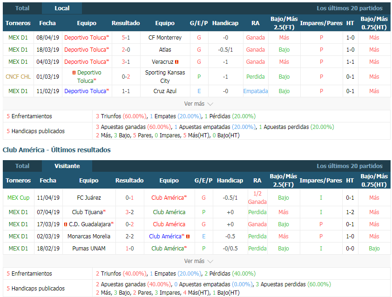Click the MEX Cup tournament link
Viewport: 392px width, 297px height.
[18, 198]
